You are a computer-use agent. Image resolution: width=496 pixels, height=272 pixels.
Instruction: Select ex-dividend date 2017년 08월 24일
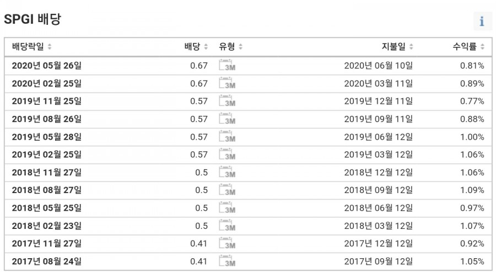[47, 261]
